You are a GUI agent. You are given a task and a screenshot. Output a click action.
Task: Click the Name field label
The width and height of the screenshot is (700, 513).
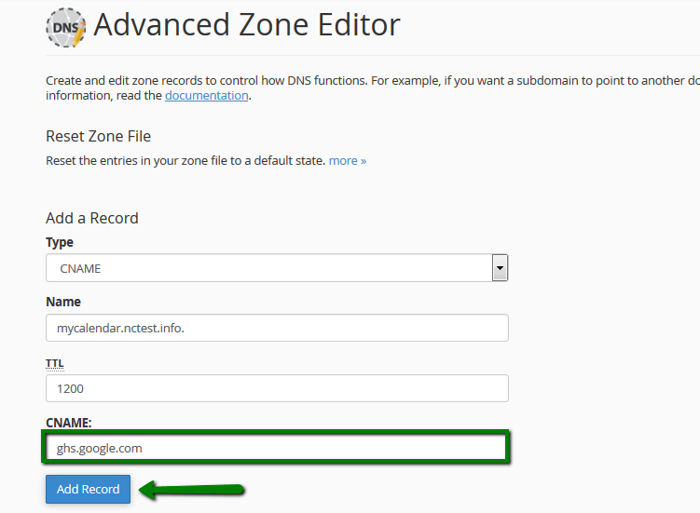tap(63, 302)
